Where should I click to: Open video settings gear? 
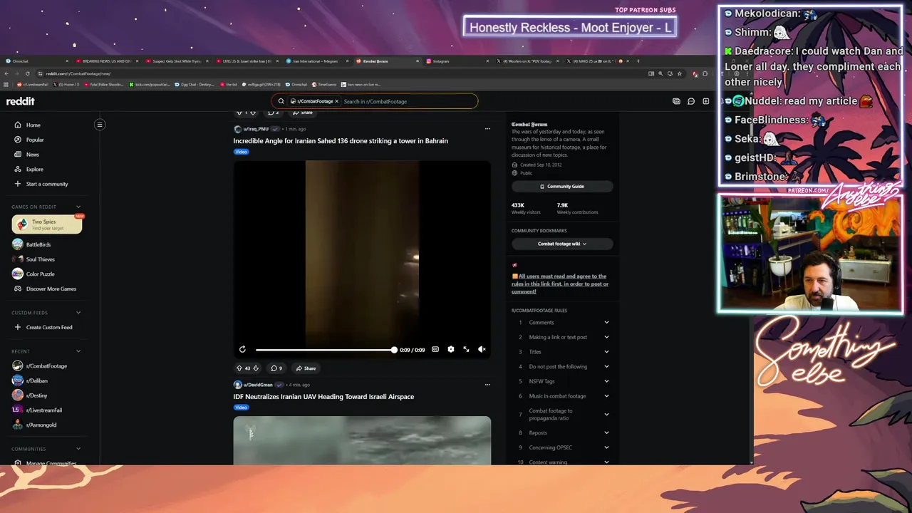click(451, 349)
